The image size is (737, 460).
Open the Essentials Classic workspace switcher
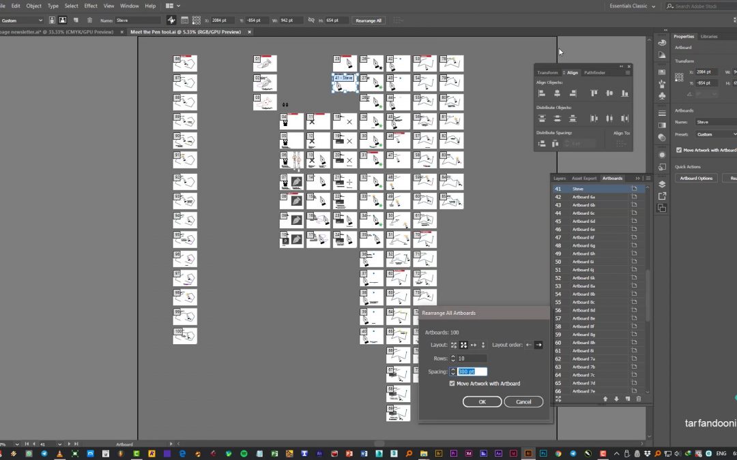632,6
